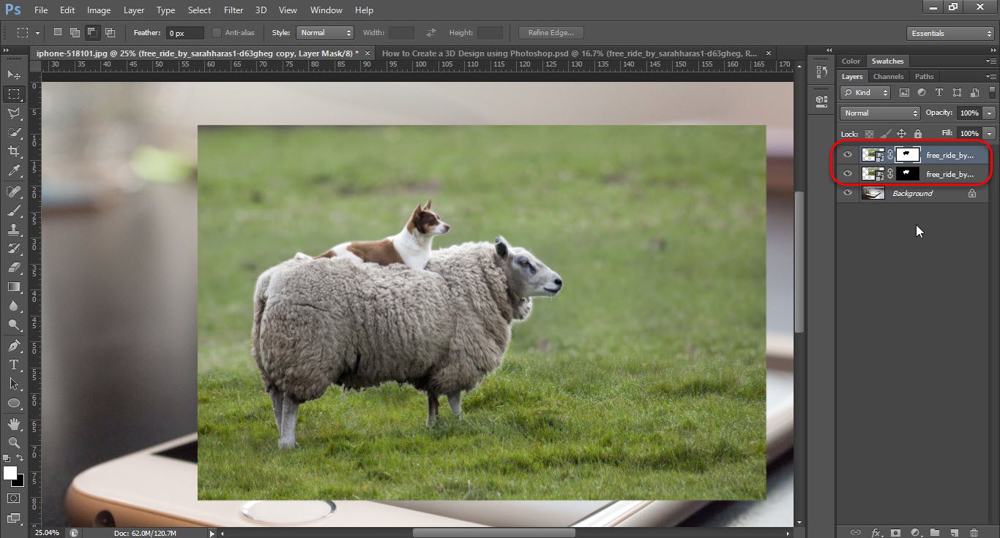Image resolution: width=1000 pixels, height=538 pixels.
Task: Open the File menu
Action: [41, 10]
